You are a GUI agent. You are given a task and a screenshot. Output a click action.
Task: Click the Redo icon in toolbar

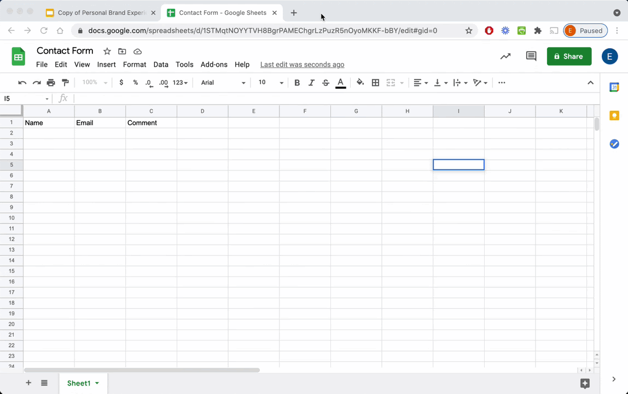pyautogui.click(x=37, y=83)
